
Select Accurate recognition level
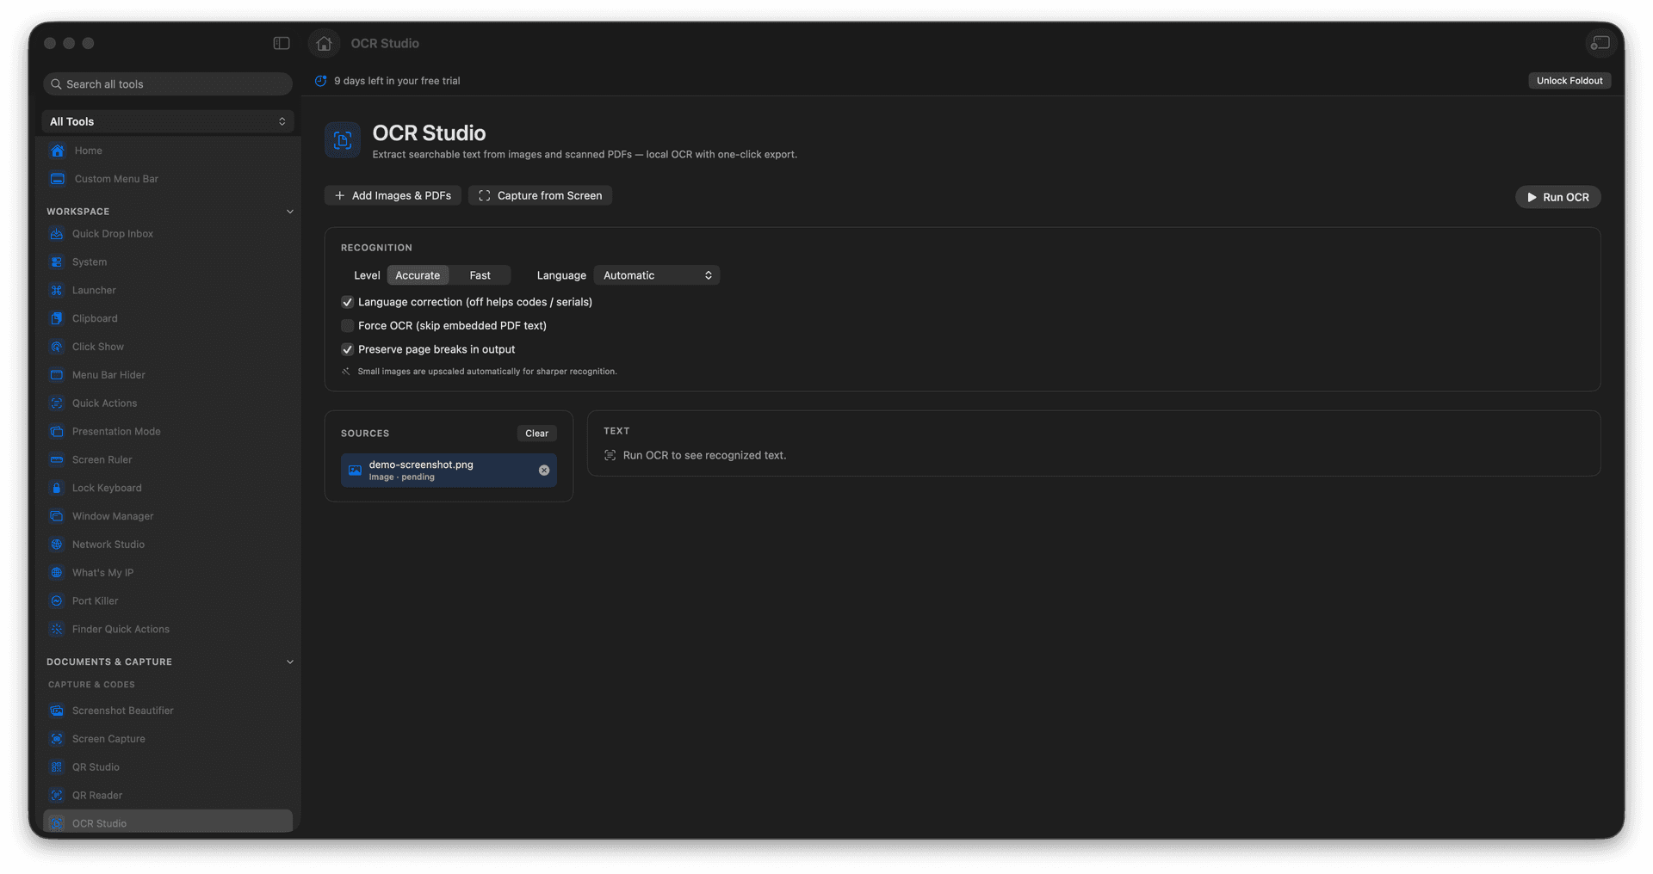coord(418,275)
